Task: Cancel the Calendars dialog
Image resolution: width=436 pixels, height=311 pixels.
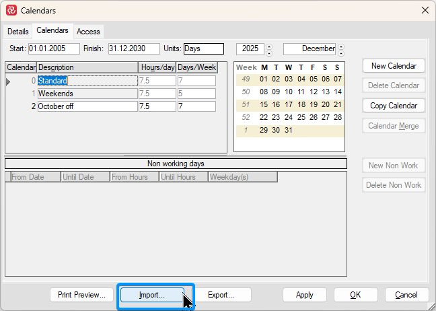Action: pyautogui.click(x=406, y=295)
